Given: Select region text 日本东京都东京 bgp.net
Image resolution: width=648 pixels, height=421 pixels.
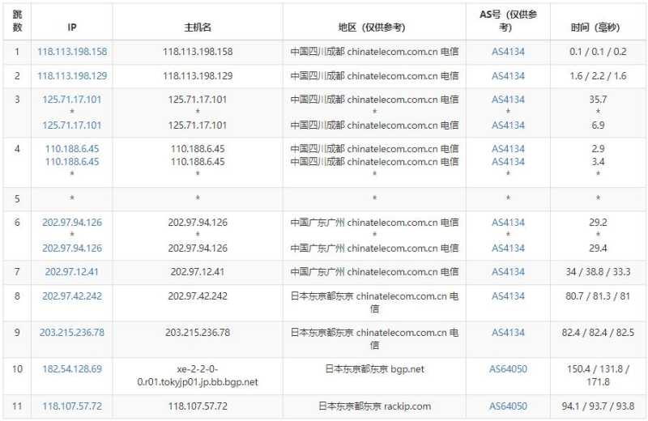Looking at the screenshot, I should click(374, 369).
